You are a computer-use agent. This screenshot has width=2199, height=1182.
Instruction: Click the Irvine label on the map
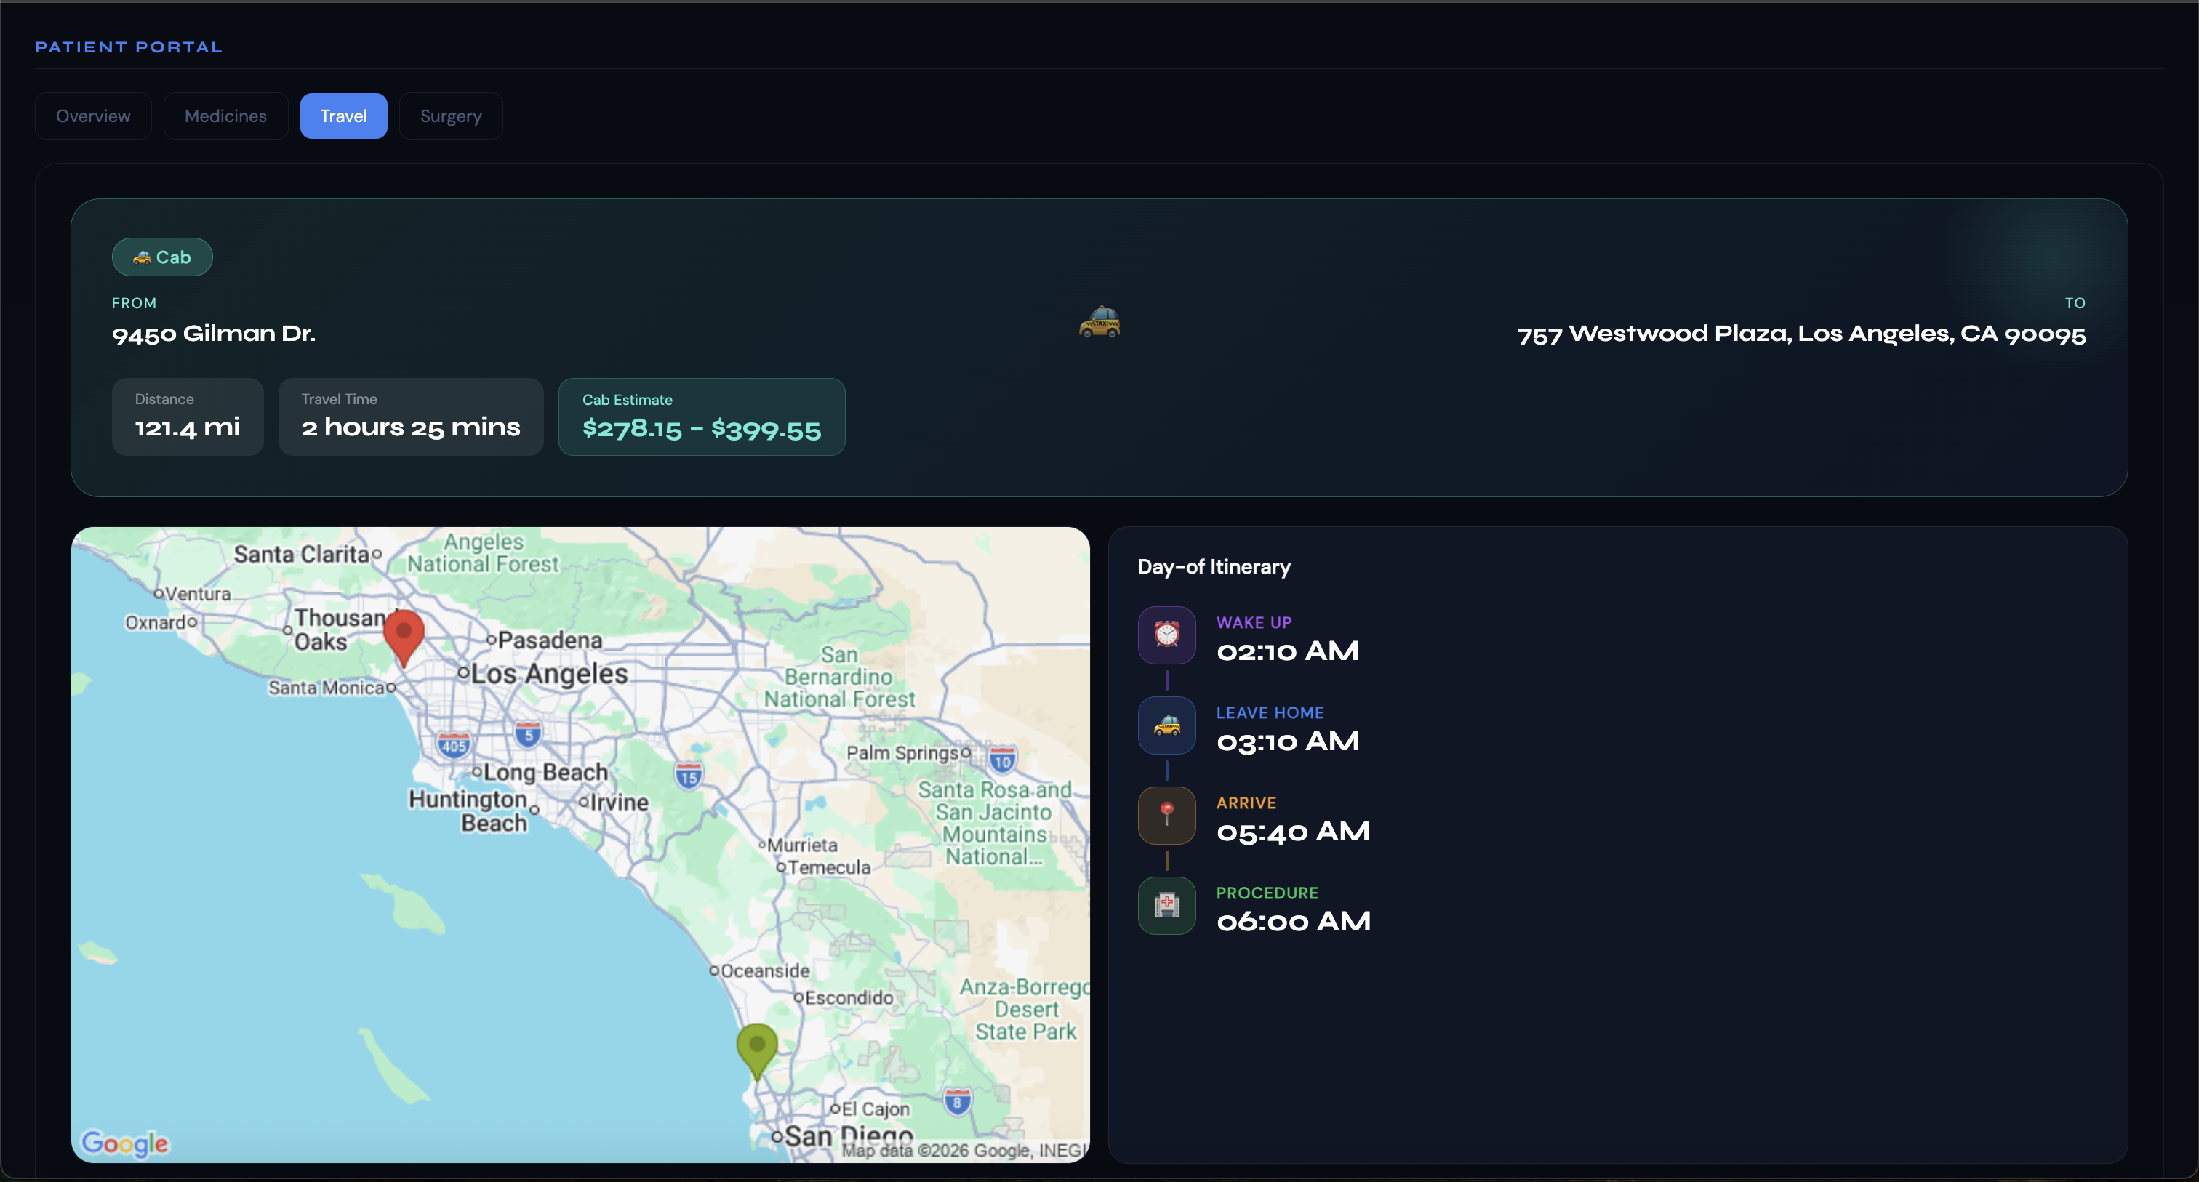pos(619,803)
